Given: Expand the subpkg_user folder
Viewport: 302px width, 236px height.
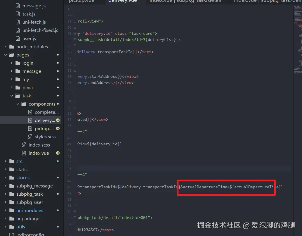Looking at the screenshot, I should 5,202.
